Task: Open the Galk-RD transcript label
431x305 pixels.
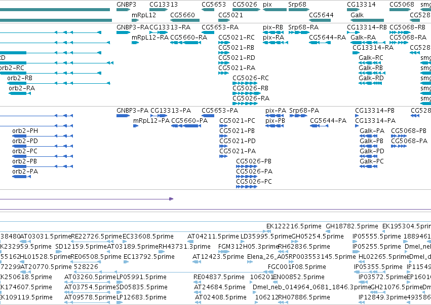Action: (x=371, y=78)
